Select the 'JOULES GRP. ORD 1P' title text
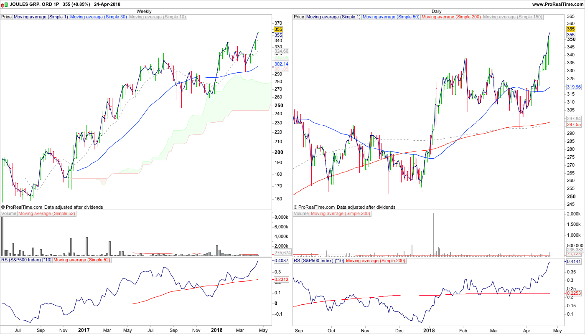The width and height of the screenshot is (585, 334). pyautogui.click(x=34, y=4)
